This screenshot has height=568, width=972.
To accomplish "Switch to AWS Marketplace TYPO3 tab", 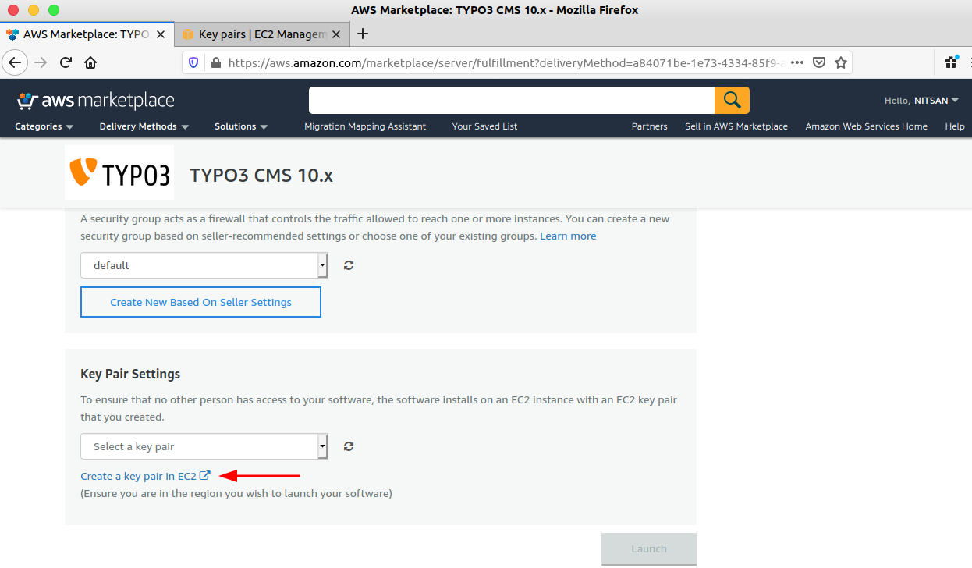I will coord(86,34).
